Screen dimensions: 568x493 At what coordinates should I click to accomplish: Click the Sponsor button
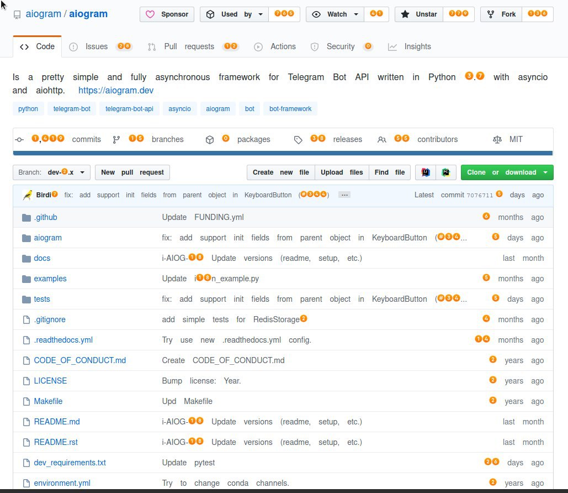(x=167, y=14)
